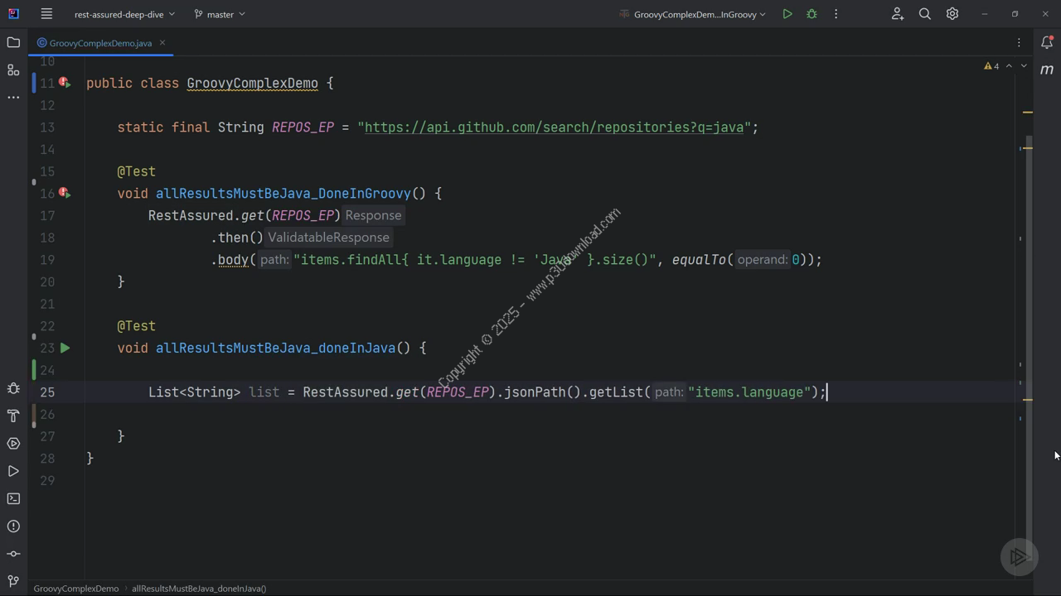Open the master branch dropdown
The width and height of the screenshot is (1061, 596).
[219, 14]
